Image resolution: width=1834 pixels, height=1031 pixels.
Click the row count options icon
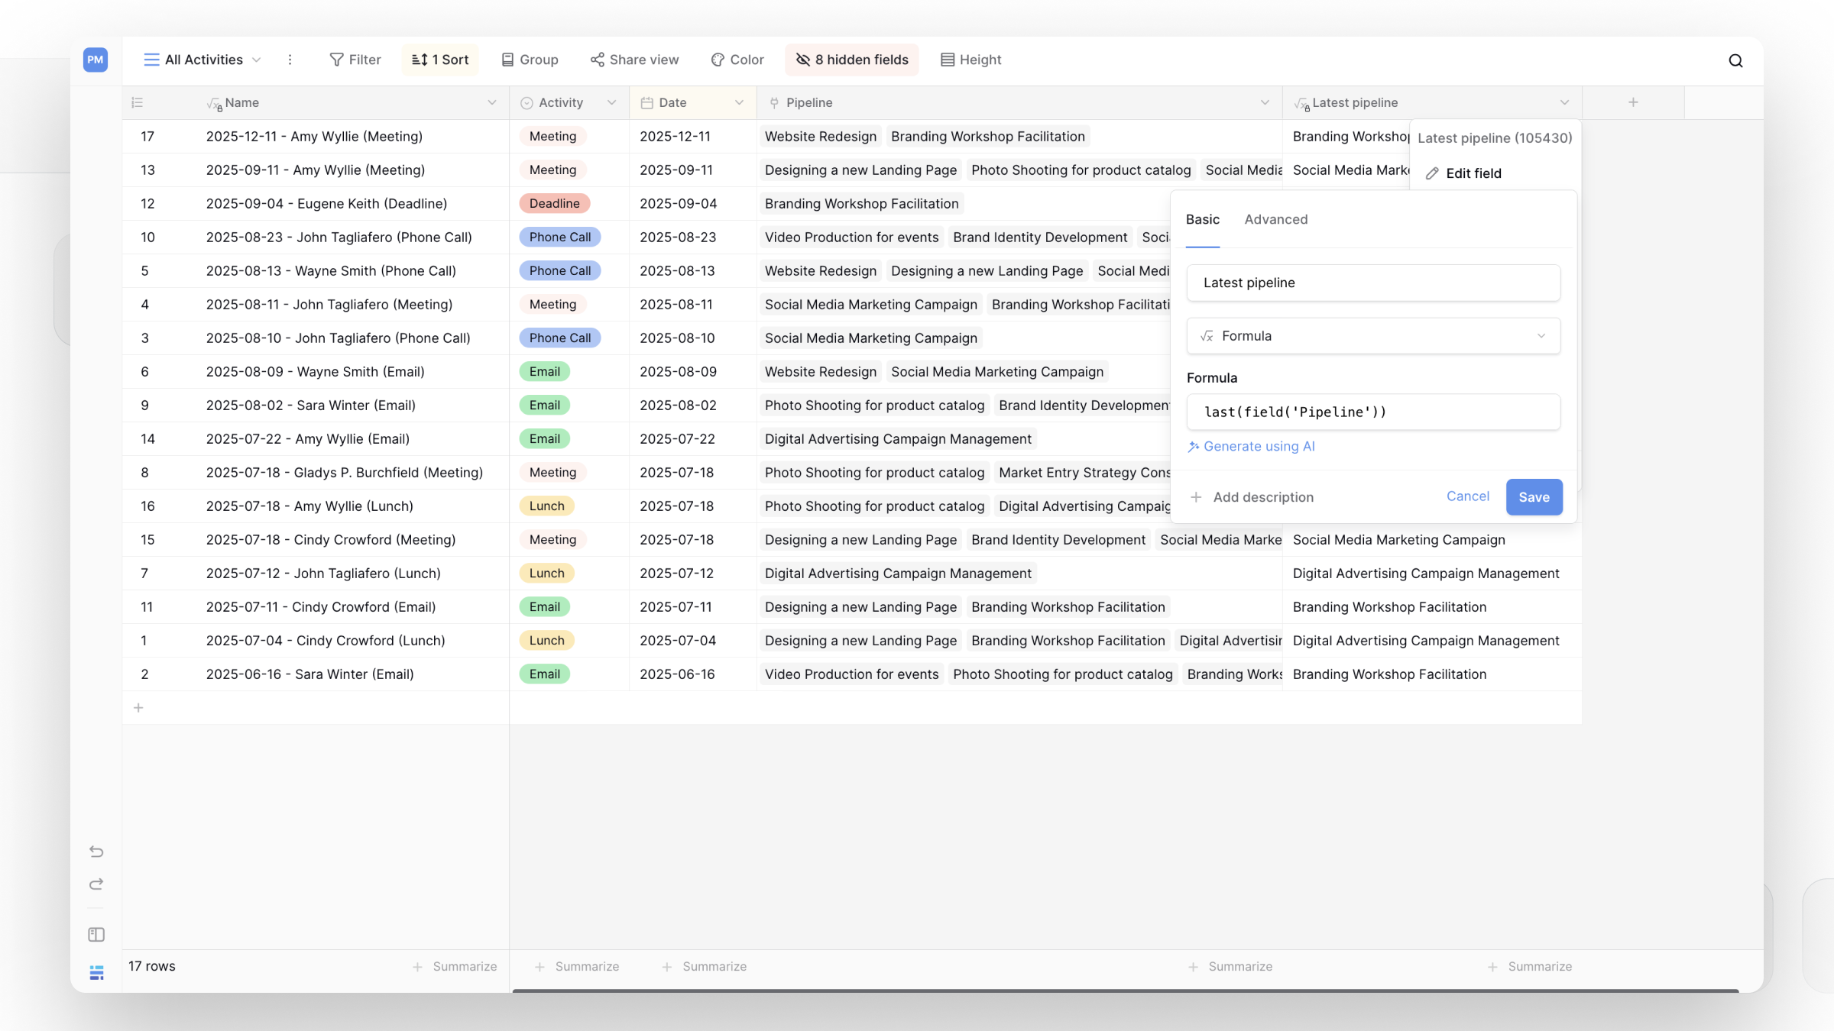tap(138, 102)
